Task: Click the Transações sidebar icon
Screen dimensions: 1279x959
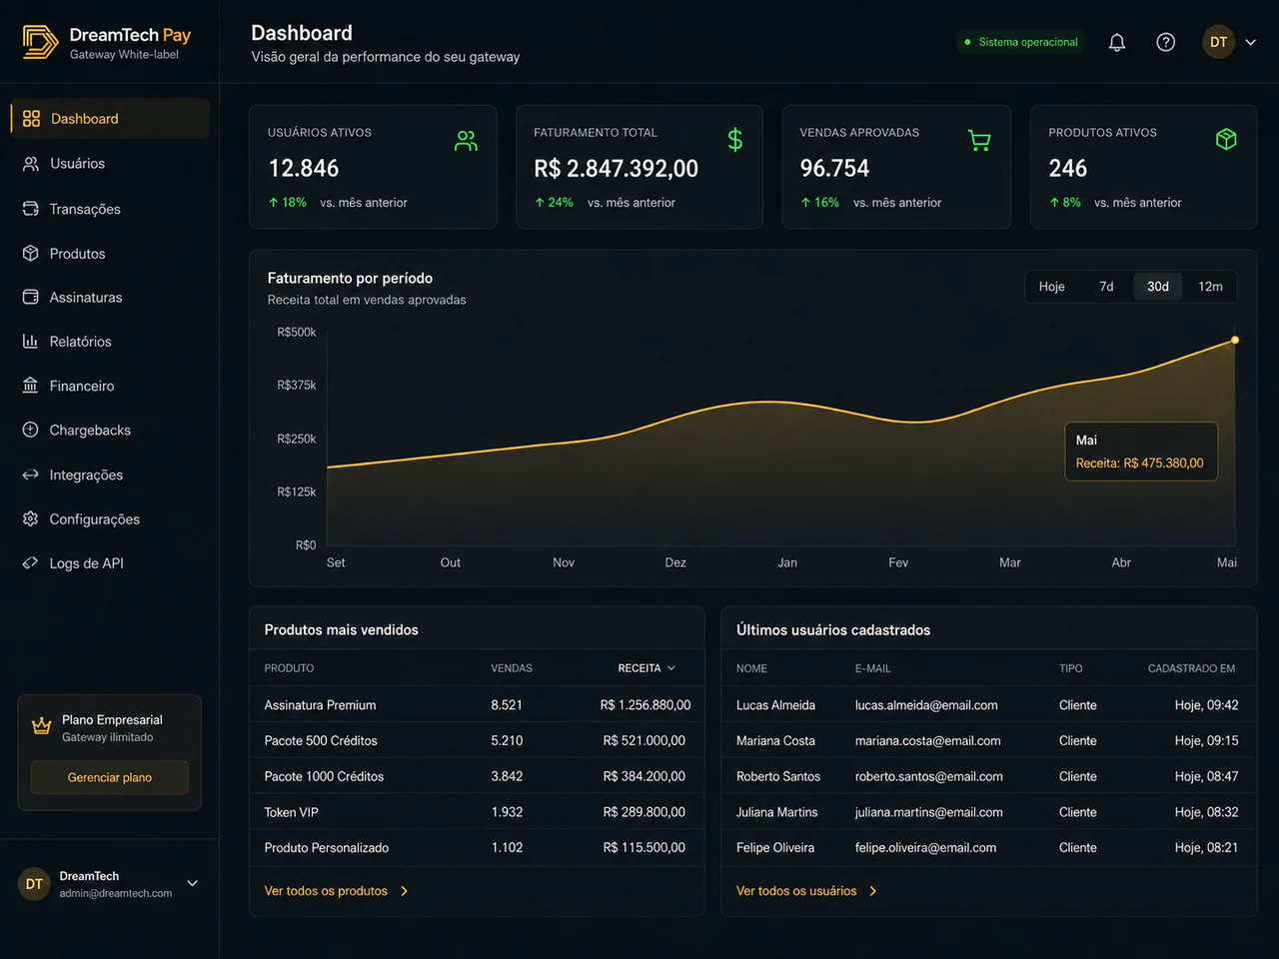Action: pyautogui.click(x=31, y=209)
